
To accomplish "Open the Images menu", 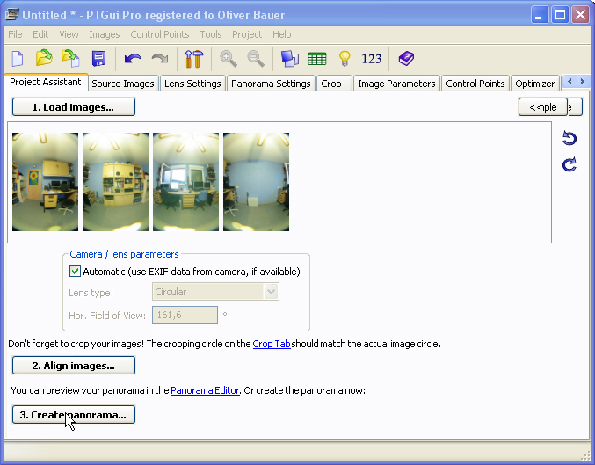I will 105,34.
